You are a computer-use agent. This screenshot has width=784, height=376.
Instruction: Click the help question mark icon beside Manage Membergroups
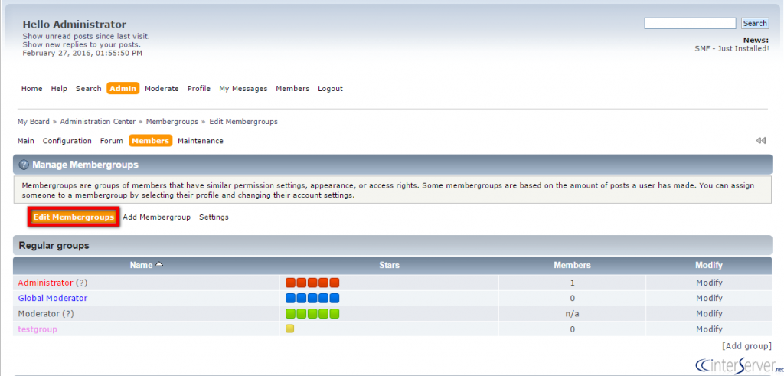(24, 165)
